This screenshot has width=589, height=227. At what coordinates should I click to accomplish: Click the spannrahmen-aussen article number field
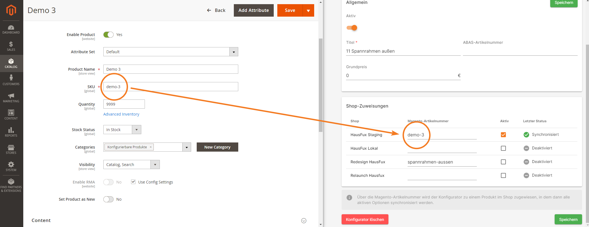tap(442, 162)
